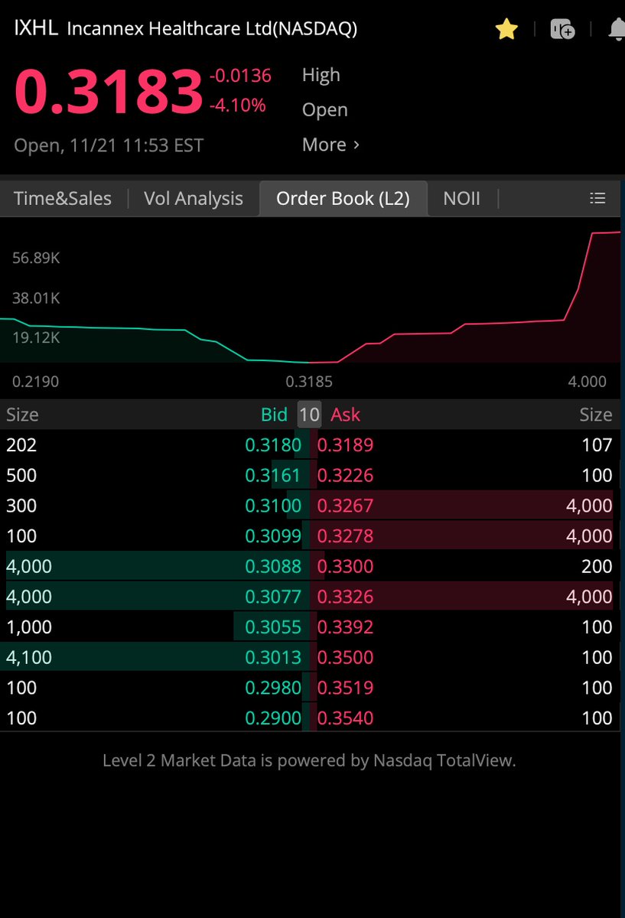Screen dimensions: 625x918
Task: Select the ask price 0.3392
Action: (345, 627)
